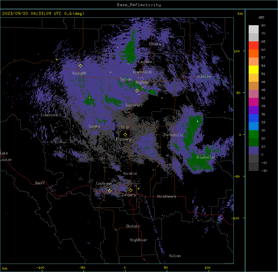Viewport: 278px width, 272px height.
Task: Click the RedDeer city label
Action: [142, 82]
